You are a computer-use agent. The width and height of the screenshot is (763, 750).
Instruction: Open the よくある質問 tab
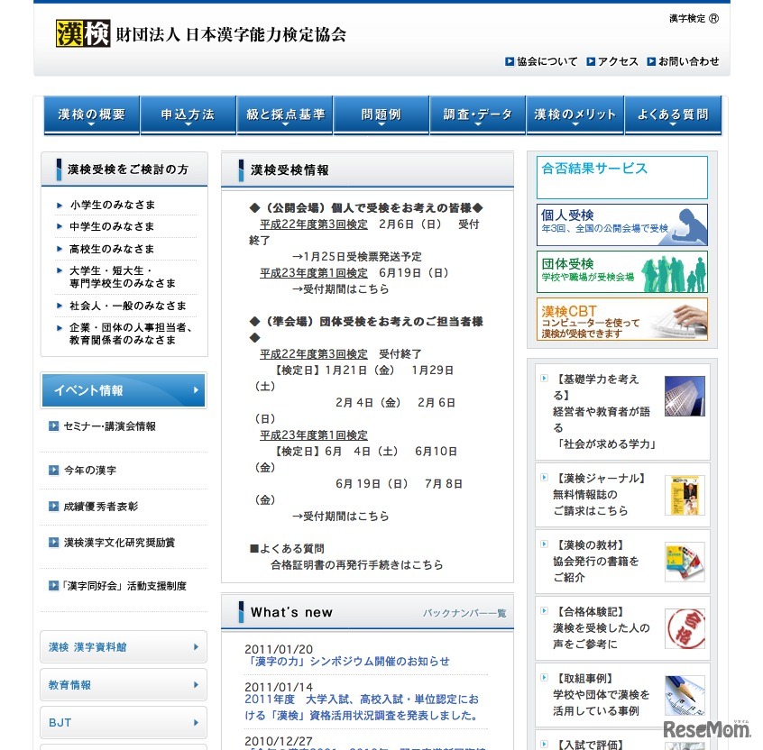(x=673, y=115)
